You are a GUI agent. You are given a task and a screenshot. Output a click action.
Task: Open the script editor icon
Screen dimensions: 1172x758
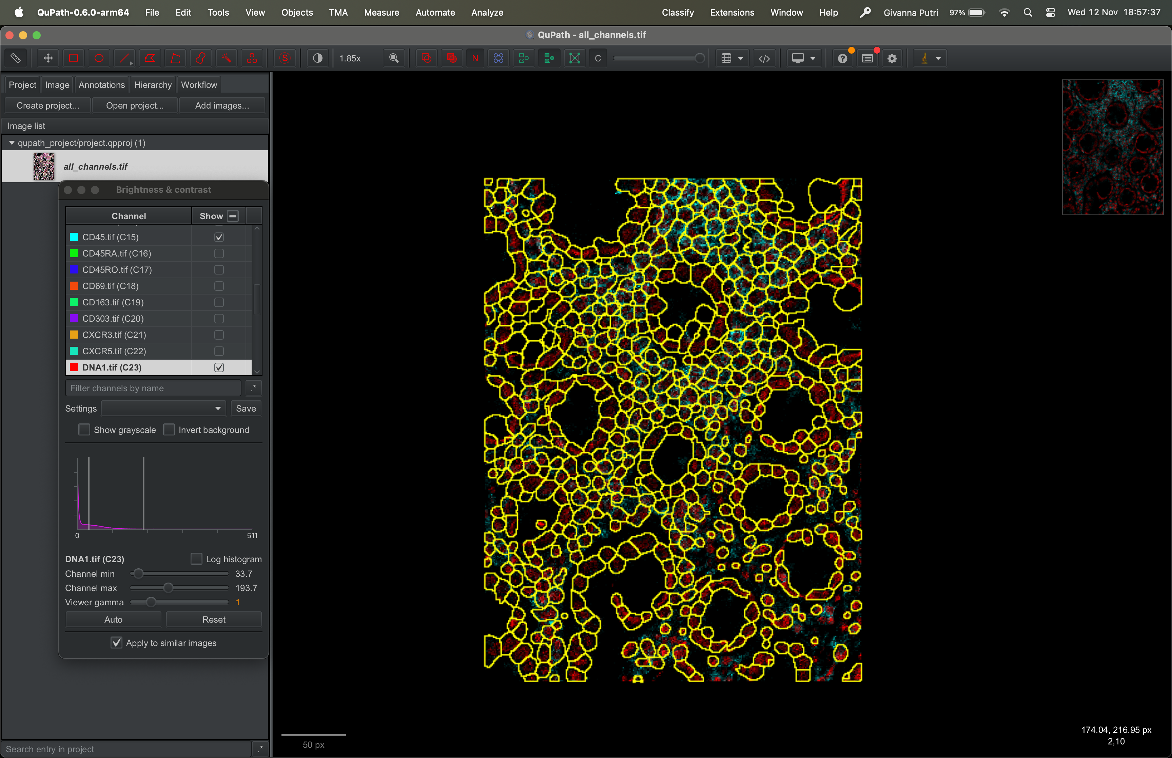764,58
